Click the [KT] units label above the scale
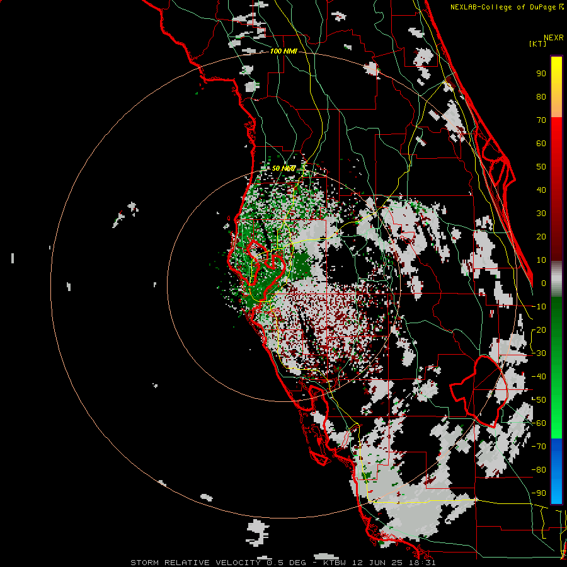Image resolution: width=567 pixels, height=567 pixels. 538,43
